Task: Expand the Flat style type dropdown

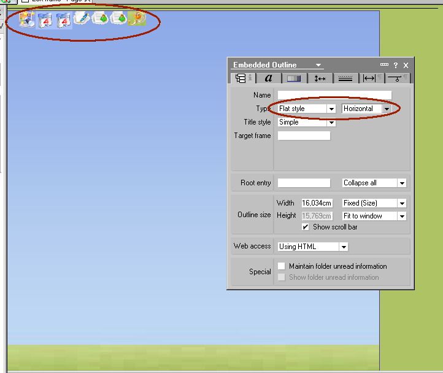Action: pyautogui.click(x=331, y=109)
